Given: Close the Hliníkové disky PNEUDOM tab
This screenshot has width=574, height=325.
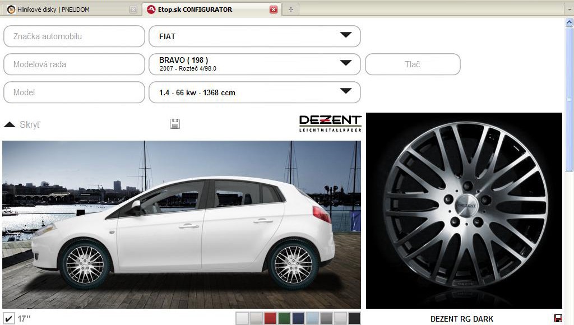Looking at the screenshot, I should click(133, 10).
